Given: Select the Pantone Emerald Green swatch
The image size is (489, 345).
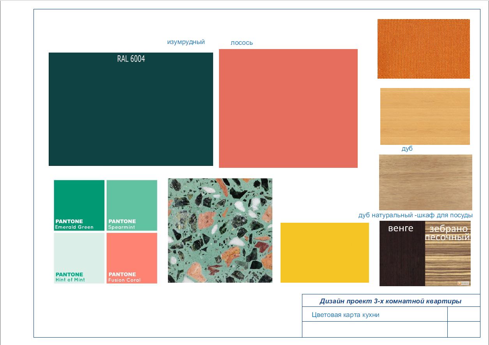Looking at the screenshot, I should pyautogui.click(x=79, y=205).
